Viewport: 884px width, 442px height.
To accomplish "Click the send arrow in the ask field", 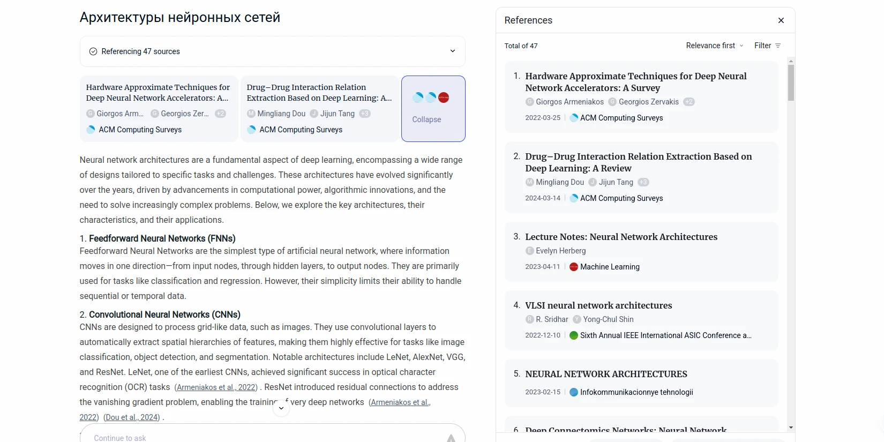I will [x=451, y=438].
